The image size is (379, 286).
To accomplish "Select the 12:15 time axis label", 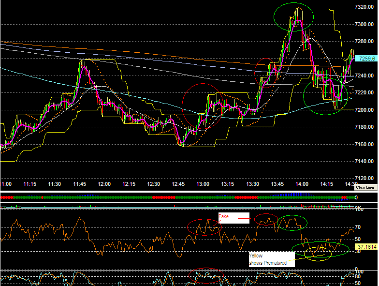I will pos(129,184).
